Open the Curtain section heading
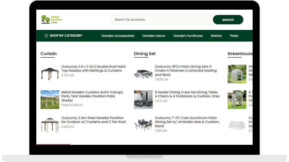 tap(48, 54)
